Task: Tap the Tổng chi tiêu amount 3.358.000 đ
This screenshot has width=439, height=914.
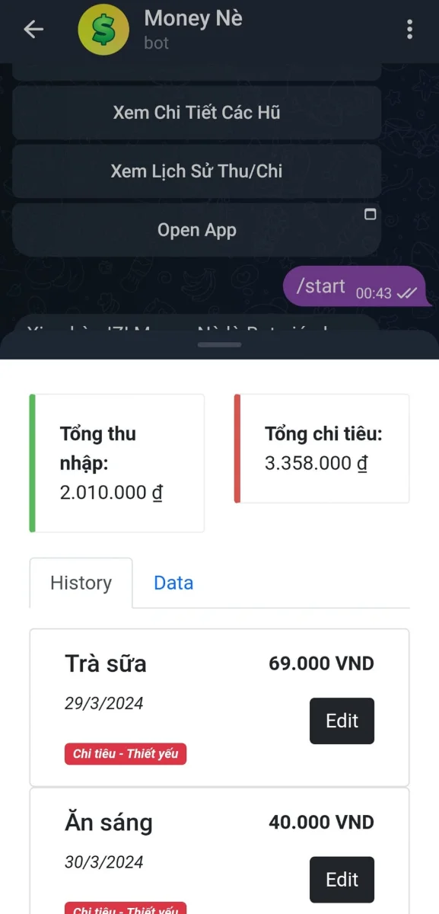Action: click(314, 463)
